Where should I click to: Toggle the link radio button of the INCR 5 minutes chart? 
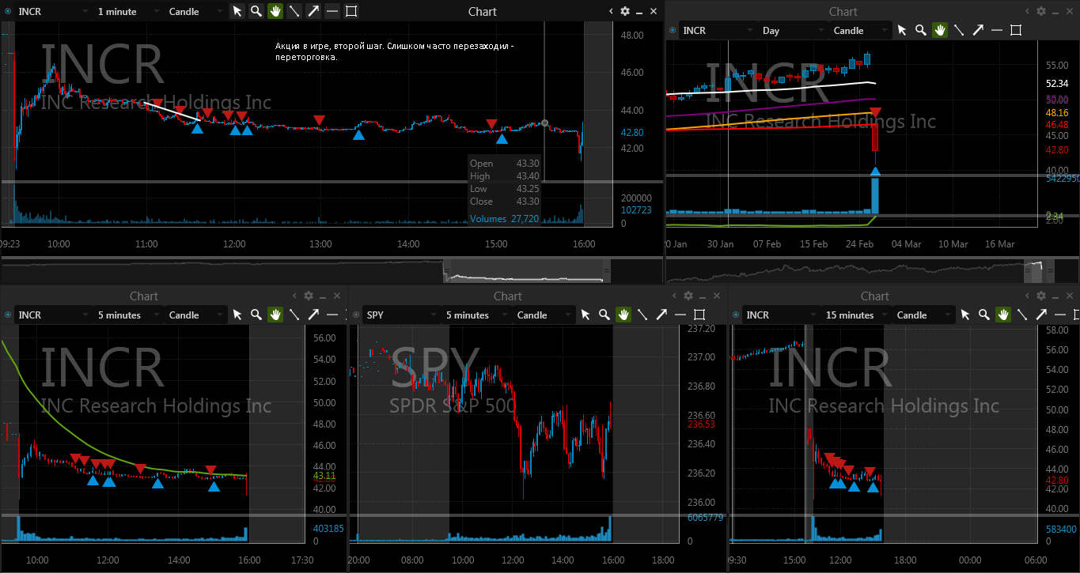pyautogui.click(x=7, y=315)
